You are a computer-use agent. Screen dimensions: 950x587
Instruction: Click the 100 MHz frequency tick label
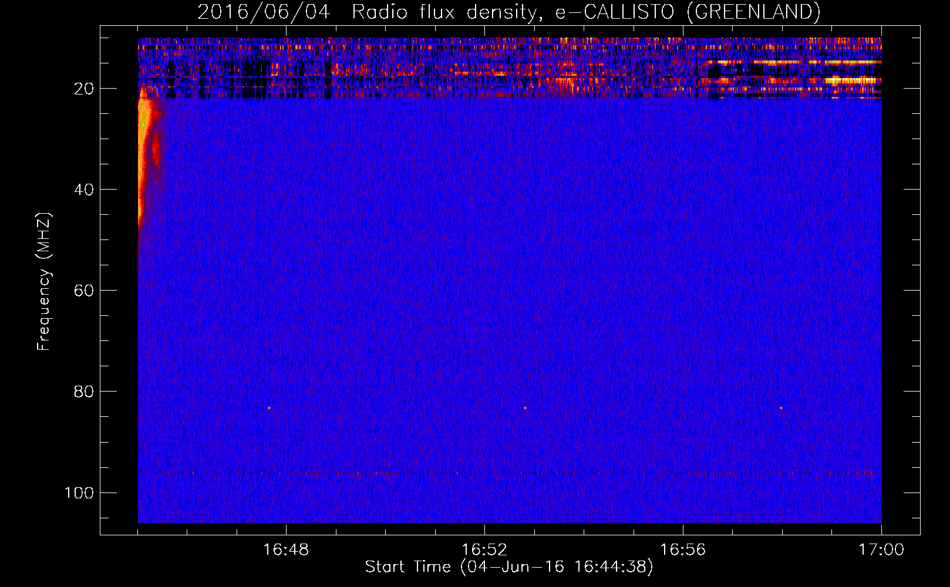[x=79, y=492]
